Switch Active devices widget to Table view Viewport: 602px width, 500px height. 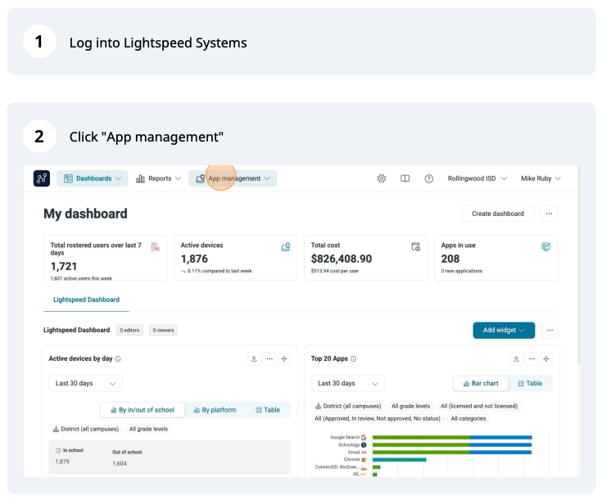(x=268, y=410)
